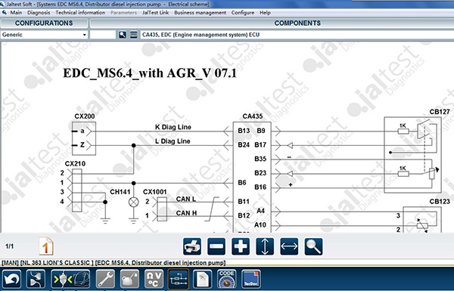Click the CAN L wire label
The image size is (454, 291).
[x=186, y=199]
